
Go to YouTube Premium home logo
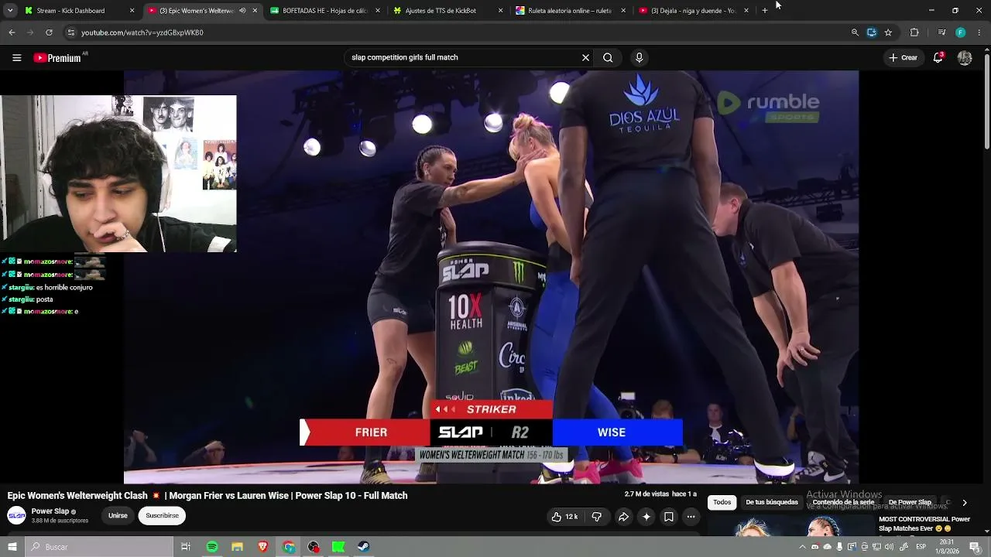coord(57,58)
